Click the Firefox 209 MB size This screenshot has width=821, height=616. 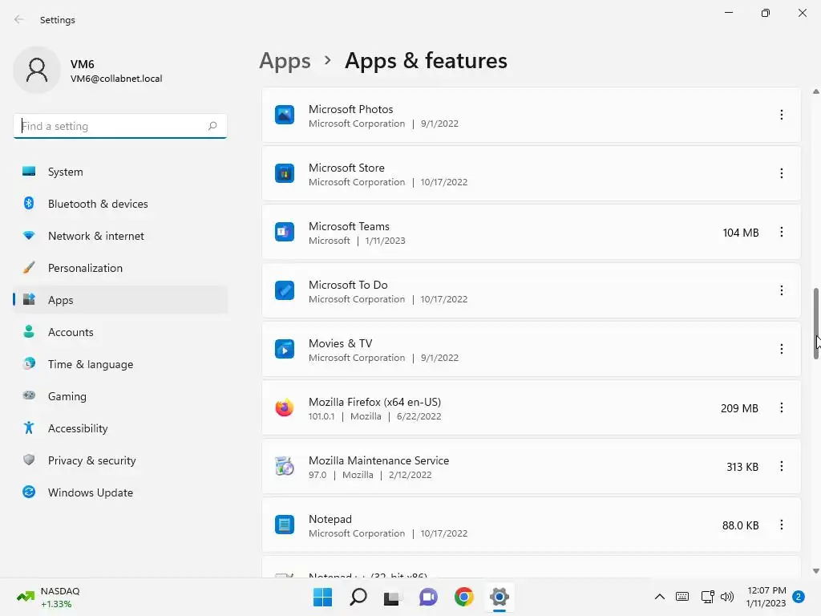(x=739, y=408)
